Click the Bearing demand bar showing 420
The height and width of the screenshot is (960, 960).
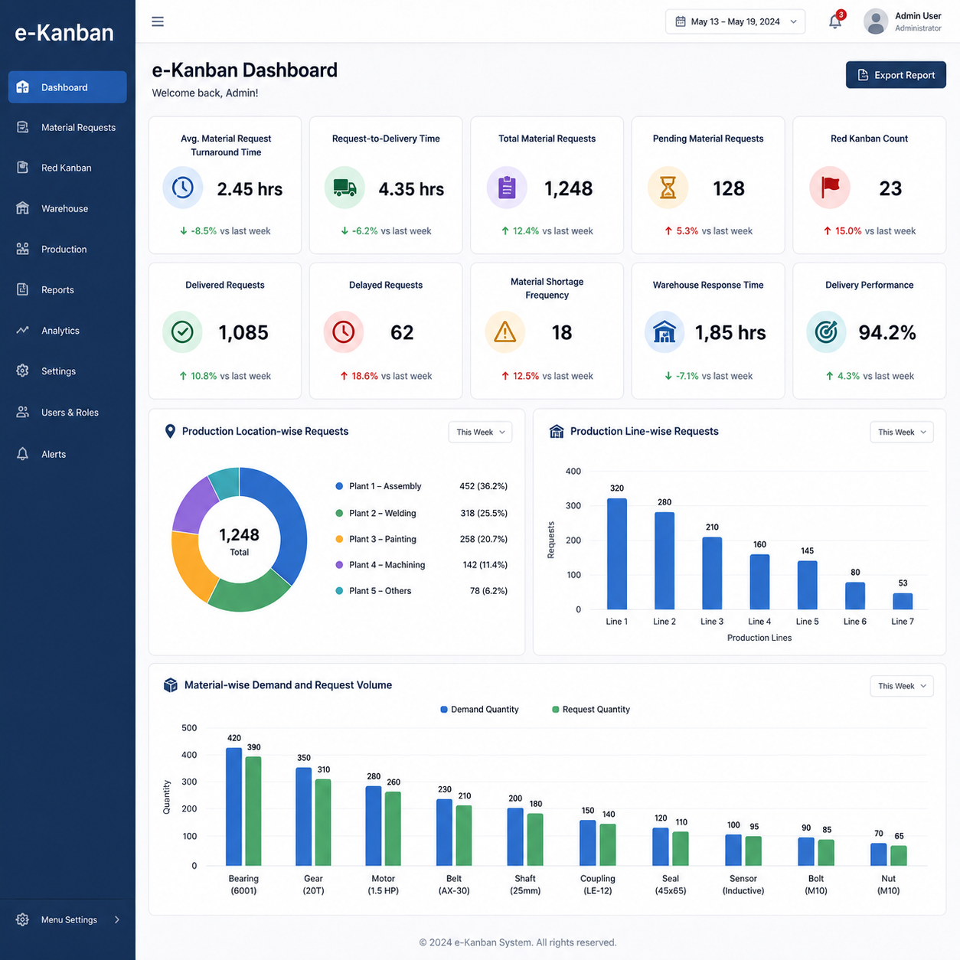tap(234, 807)
